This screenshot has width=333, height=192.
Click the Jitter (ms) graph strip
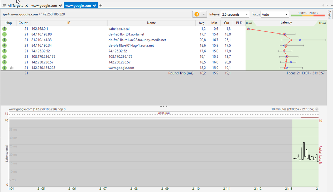(164, 115)
